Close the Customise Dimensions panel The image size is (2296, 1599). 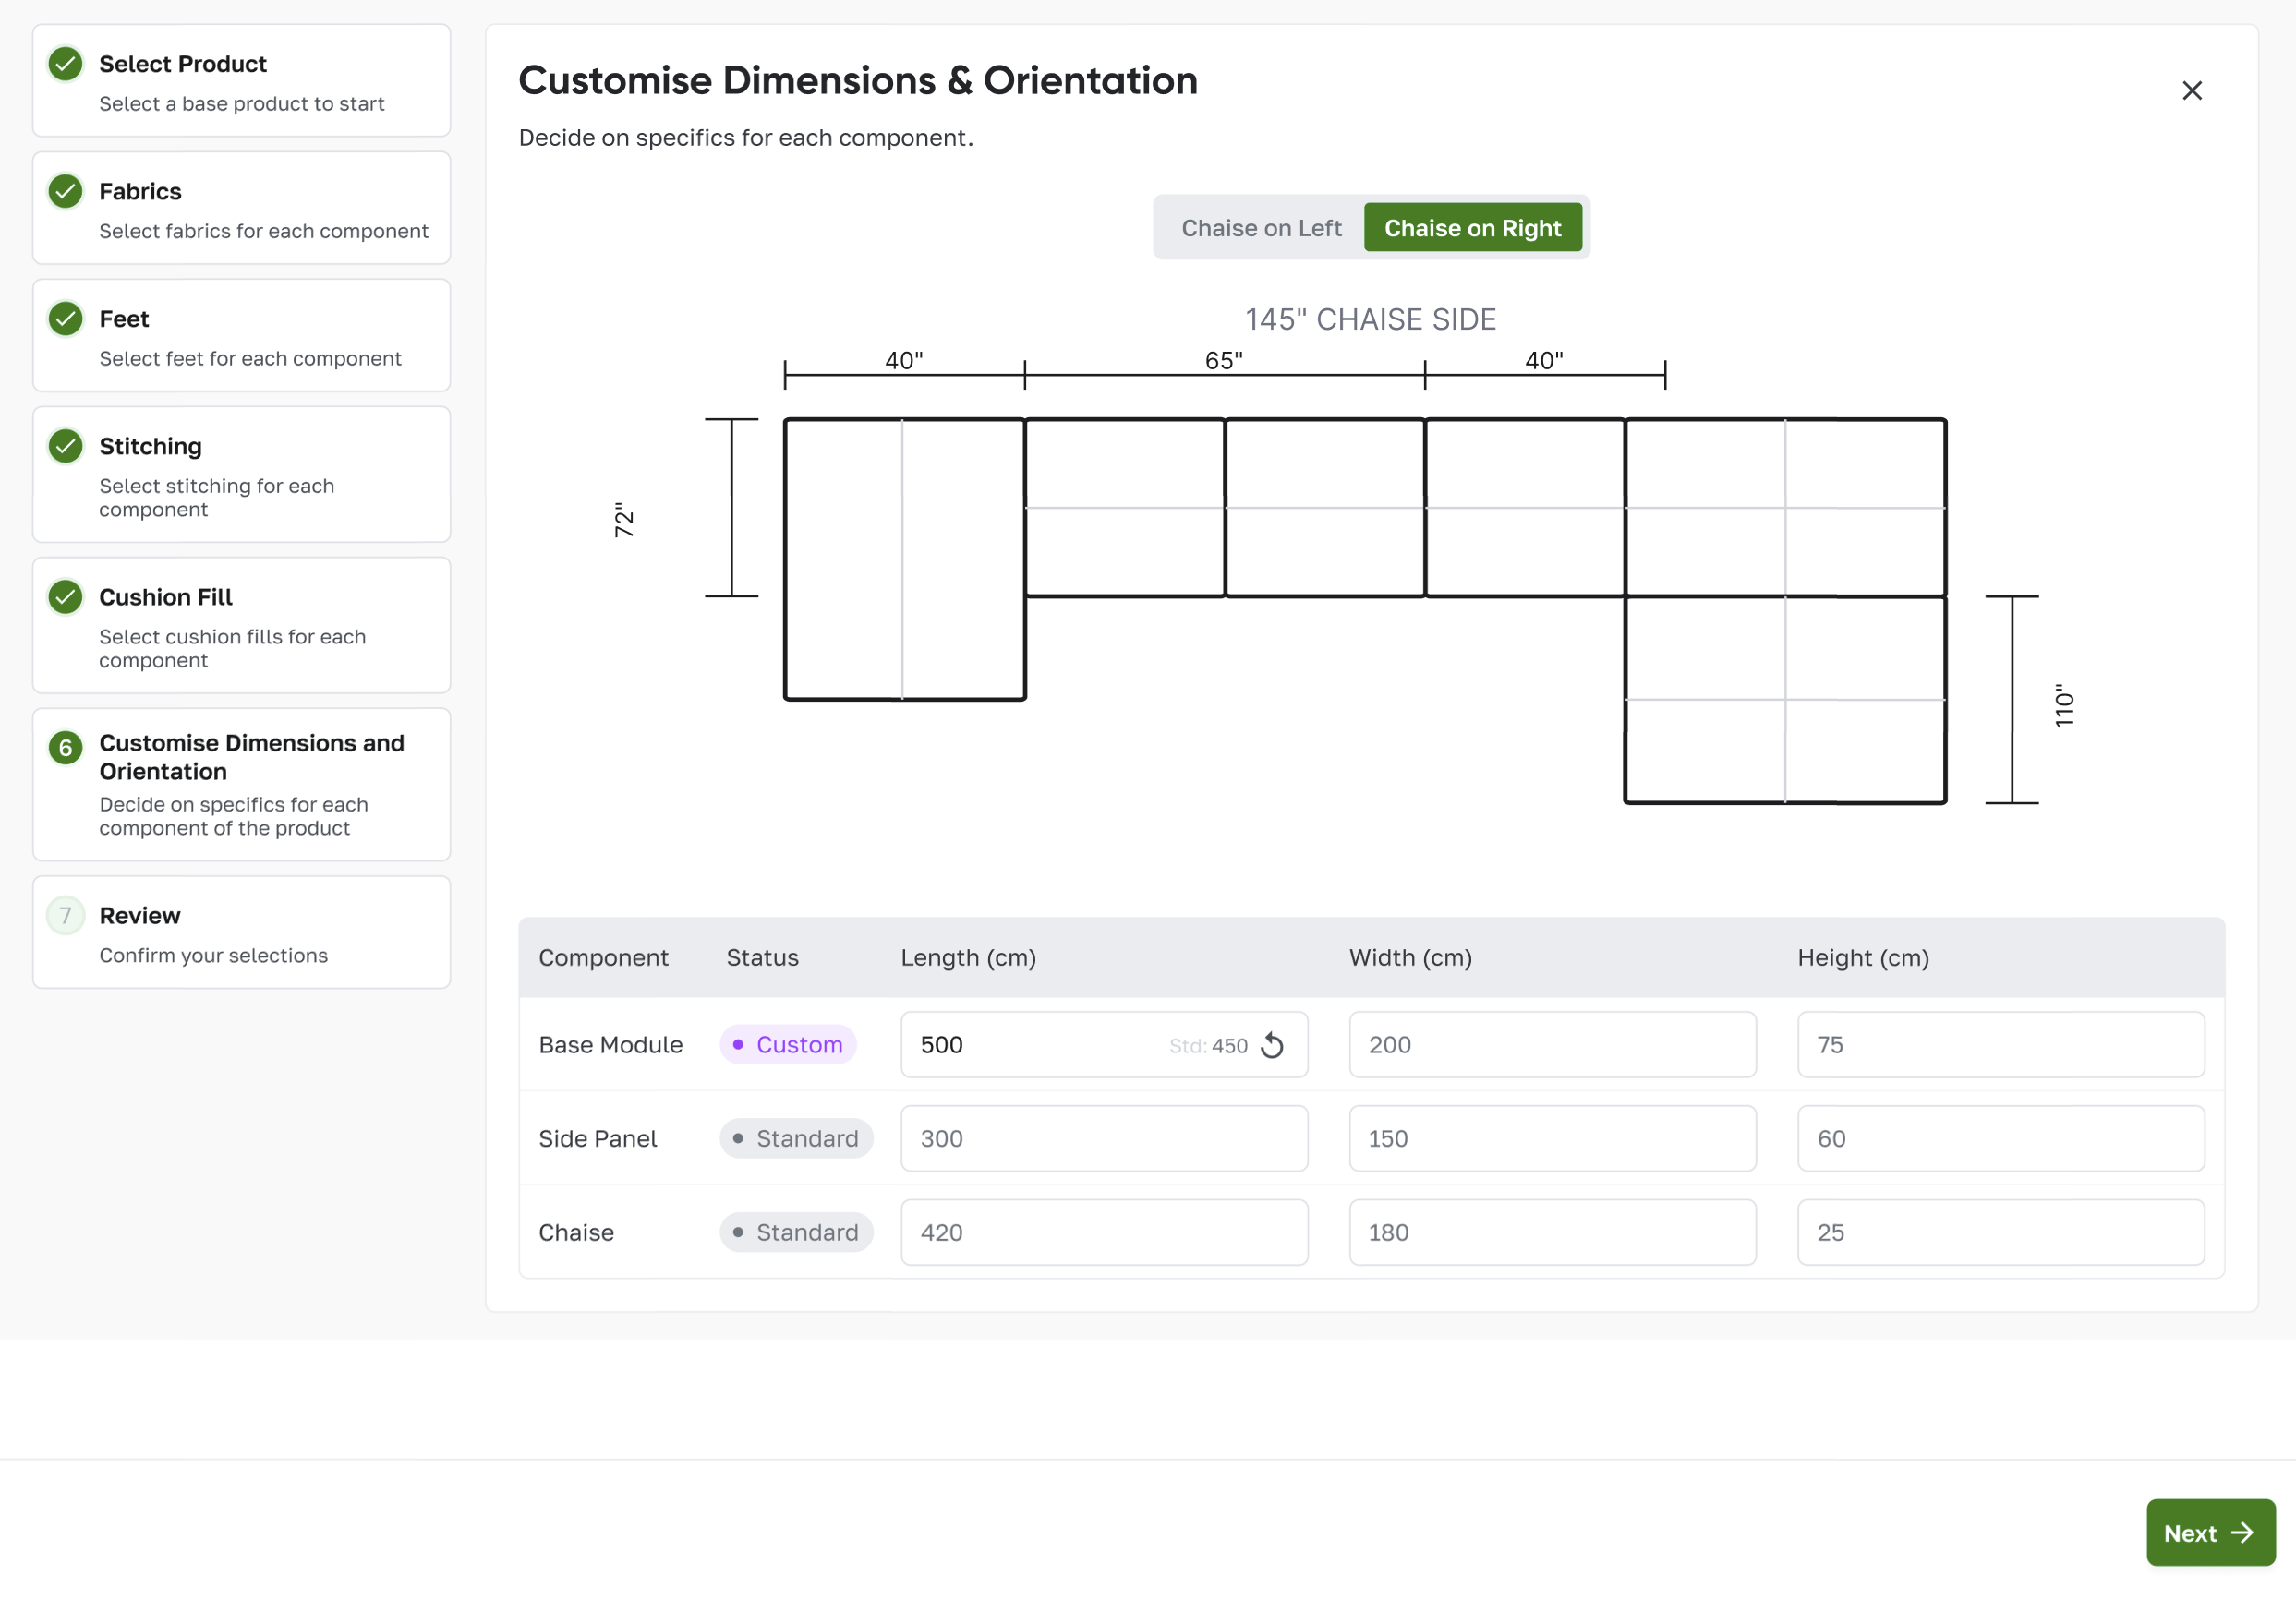point(2191,91)
